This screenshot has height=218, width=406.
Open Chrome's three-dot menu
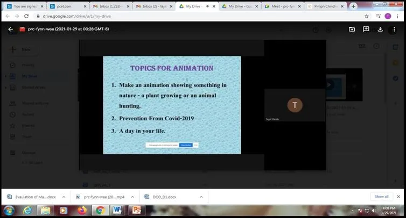click(x=397, y=16)
